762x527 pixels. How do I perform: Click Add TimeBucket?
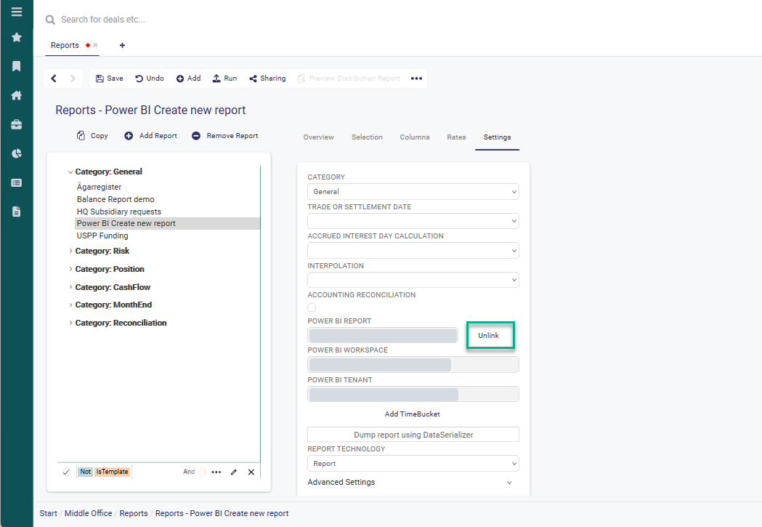click(413, 414)
